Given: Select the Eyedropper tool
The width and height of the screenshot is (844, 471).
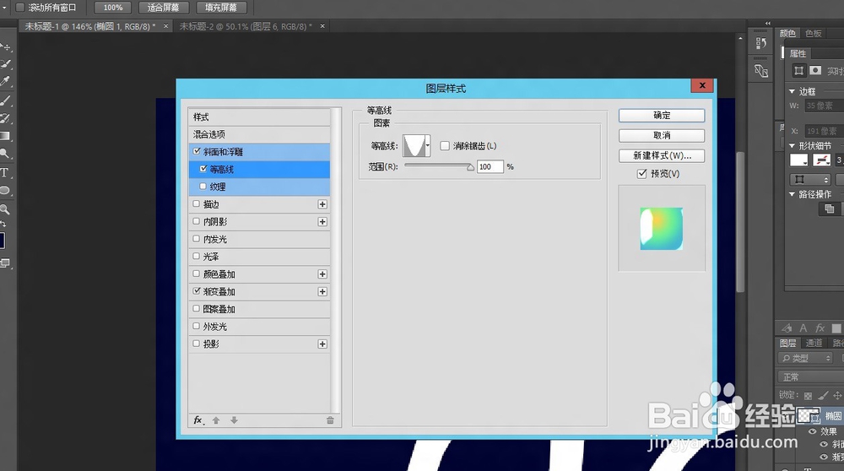Looking at the screenshot, I should [5, 81].
